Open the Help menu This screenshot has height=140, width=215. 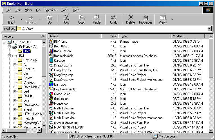(76, 10)
